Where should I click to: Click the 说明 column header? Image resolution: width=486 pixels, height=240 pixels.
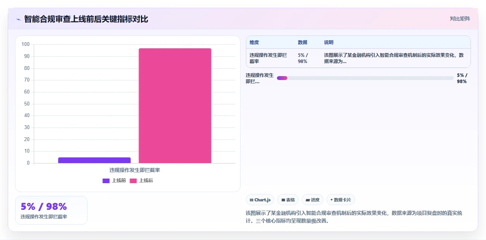coord(329,43)
